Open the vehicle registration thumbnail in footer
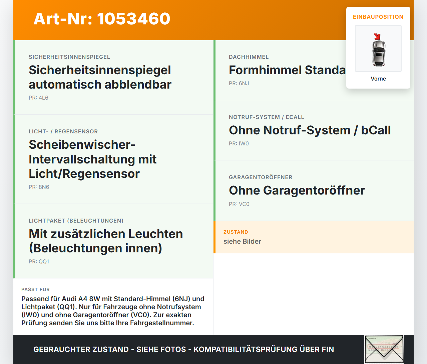 pyautogui.click(x=384, y=349)
